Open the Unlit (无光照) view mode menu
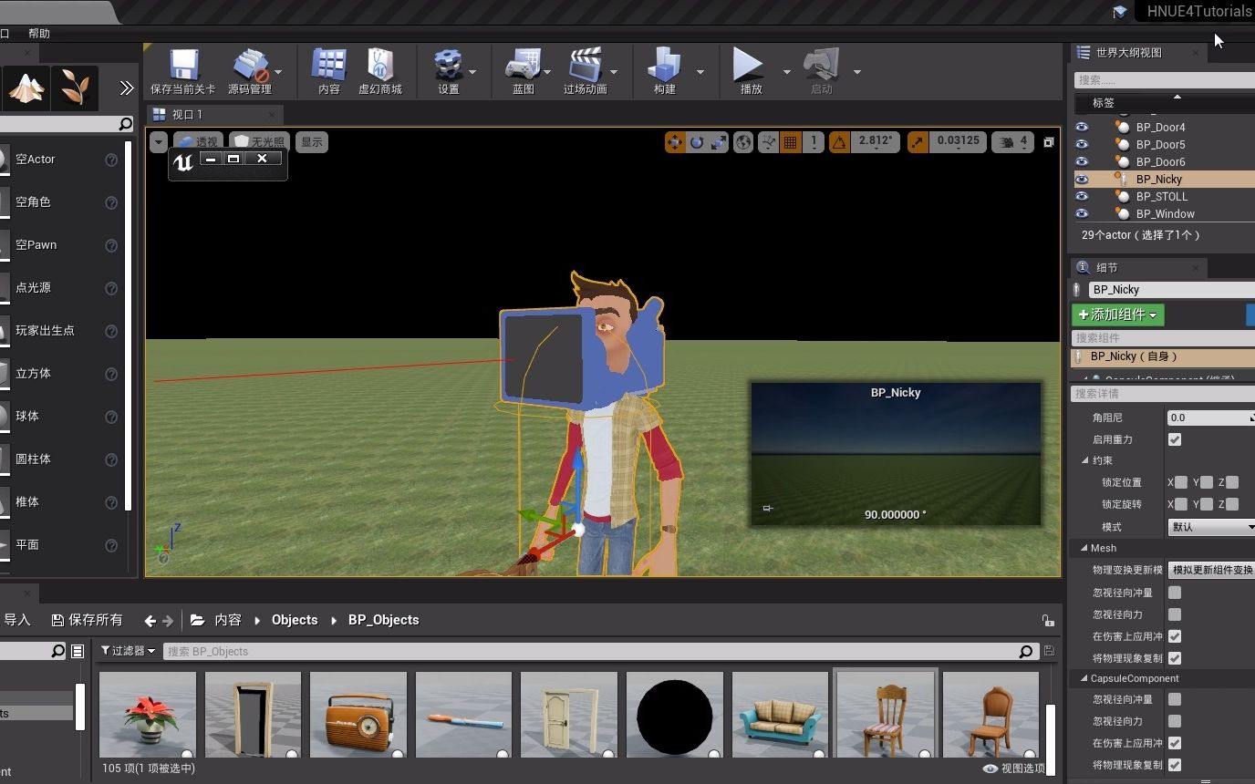 click(260, 142)
